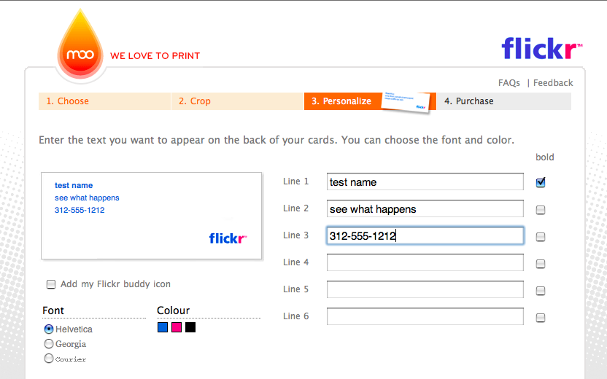The image size is (607, 379).
Task: Enable bold for Line 3
Action: coord(541,237)
